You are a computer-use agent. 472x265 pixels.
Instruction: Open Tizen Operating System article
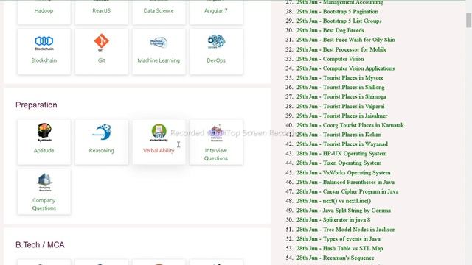point(339,163)
